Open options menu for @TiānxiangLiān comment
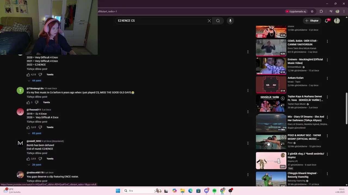The width and height of the screenshot is (348, 195). coord(248,90)
